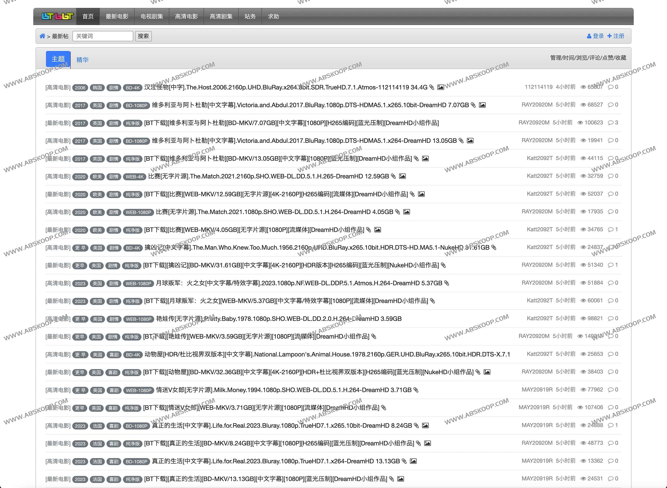
Task: Click the image icon on Life for Real 13.13GB row
Action: 413,461
